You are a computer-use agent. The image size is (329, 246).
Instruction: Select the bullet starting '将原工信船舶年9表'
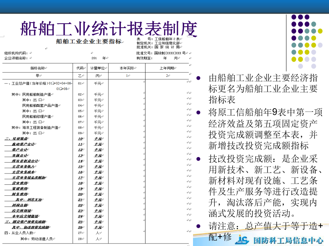265,129
